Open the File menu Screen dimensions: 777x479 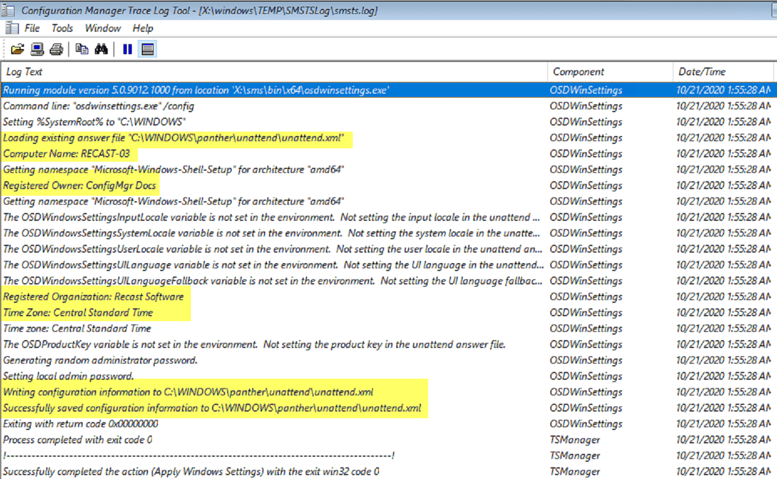(x=32, y=28)
